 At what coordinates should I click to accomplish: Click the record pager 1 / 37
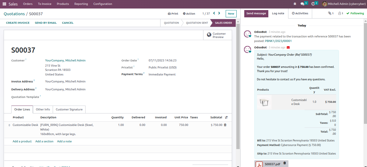206,14
